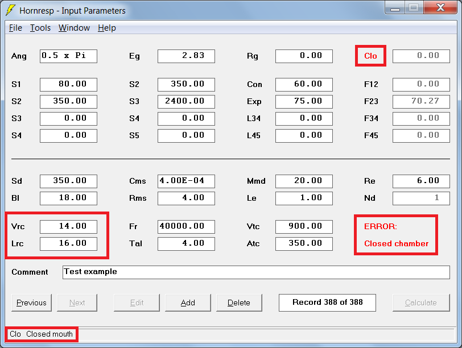Open the Help menu
The height and width of the screenshot is (348, 462).
click(x=106, y=28)
